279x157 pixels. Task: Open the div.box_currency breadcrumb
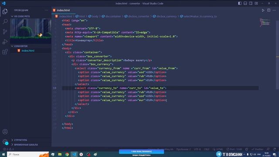(165, 16)
